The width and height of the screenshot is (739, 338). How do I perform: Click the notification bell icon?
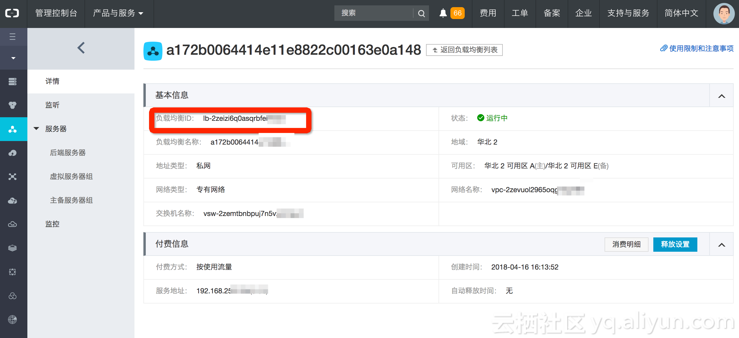click(x=443, y=13)
